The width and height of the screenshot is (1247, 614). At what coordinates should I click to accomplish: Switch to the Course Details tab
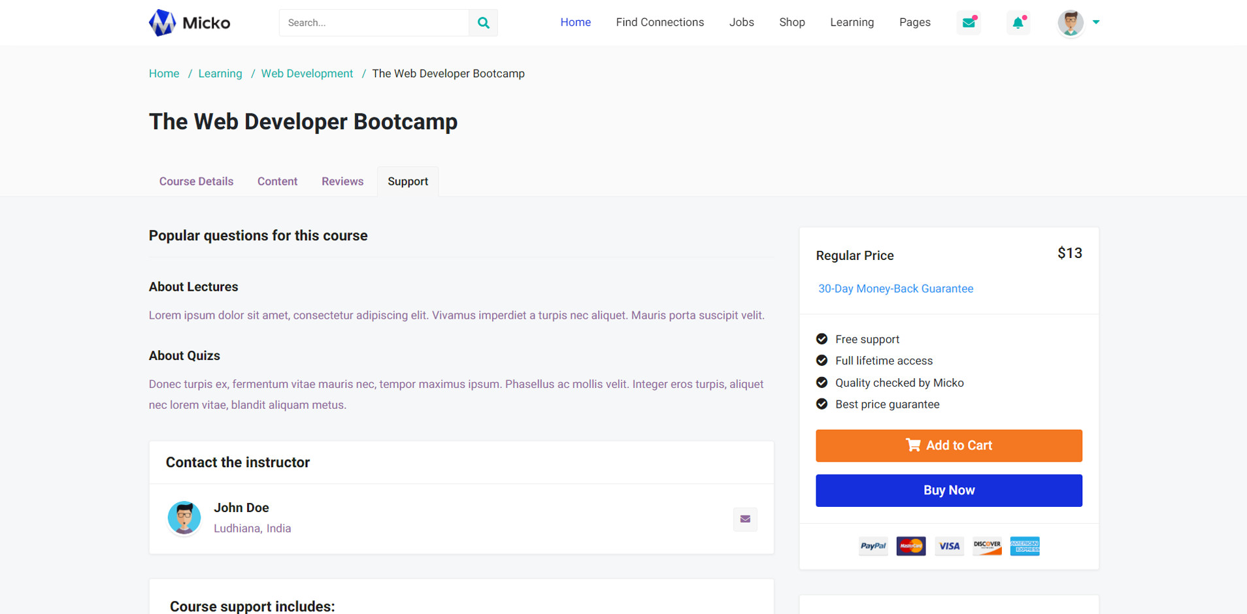[x=196, y=182]
